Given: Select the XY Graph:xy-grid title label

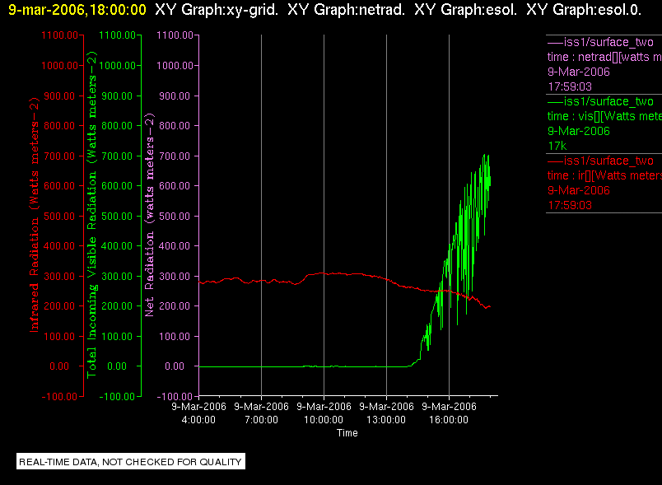Looking at the screenshot, I should [x=217, y=10].
